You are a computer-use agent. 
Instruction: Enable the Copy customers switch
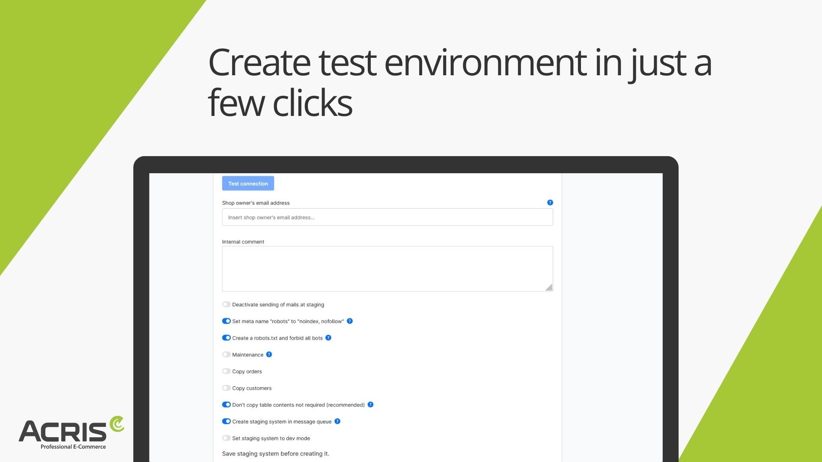pos(226,388)
